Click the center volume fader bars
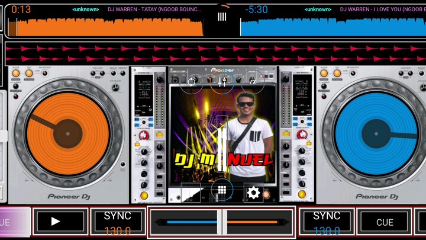 (222, 150)
